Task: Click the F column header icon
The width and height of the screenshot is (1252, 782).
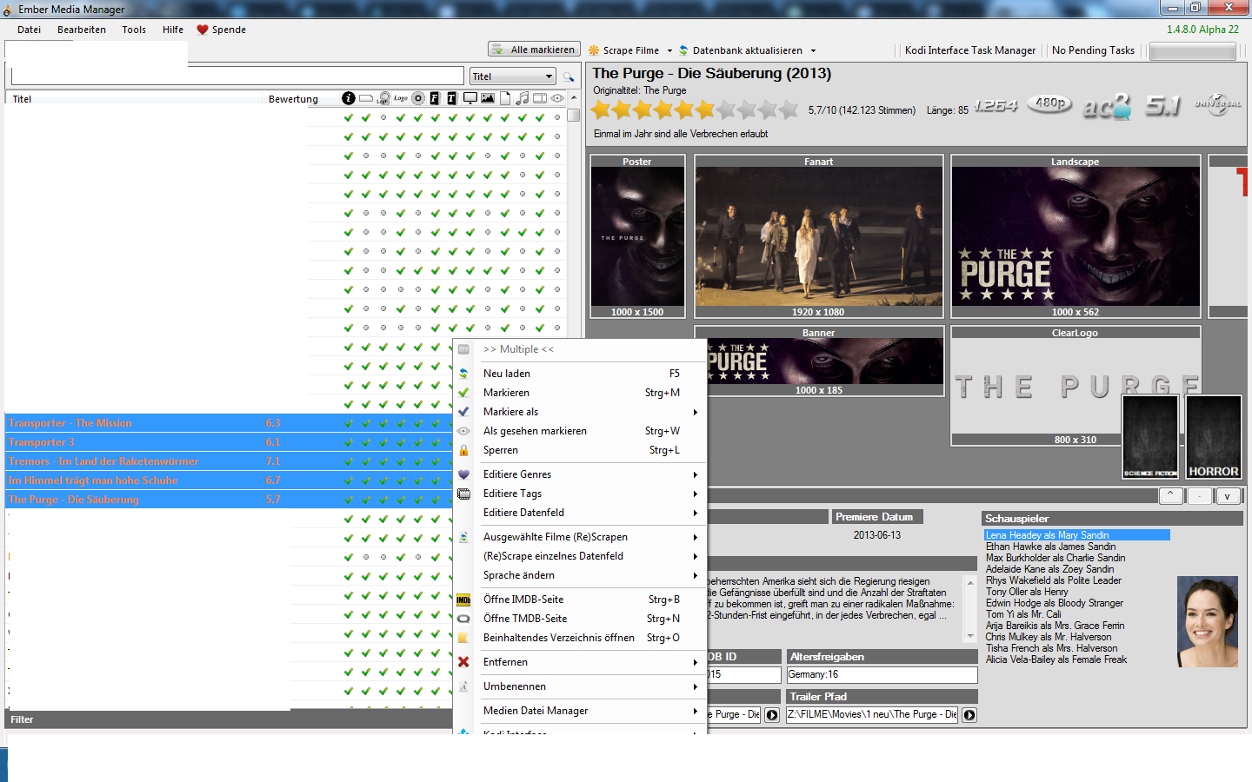Action: pyautogui.click(x=435, y=98)
